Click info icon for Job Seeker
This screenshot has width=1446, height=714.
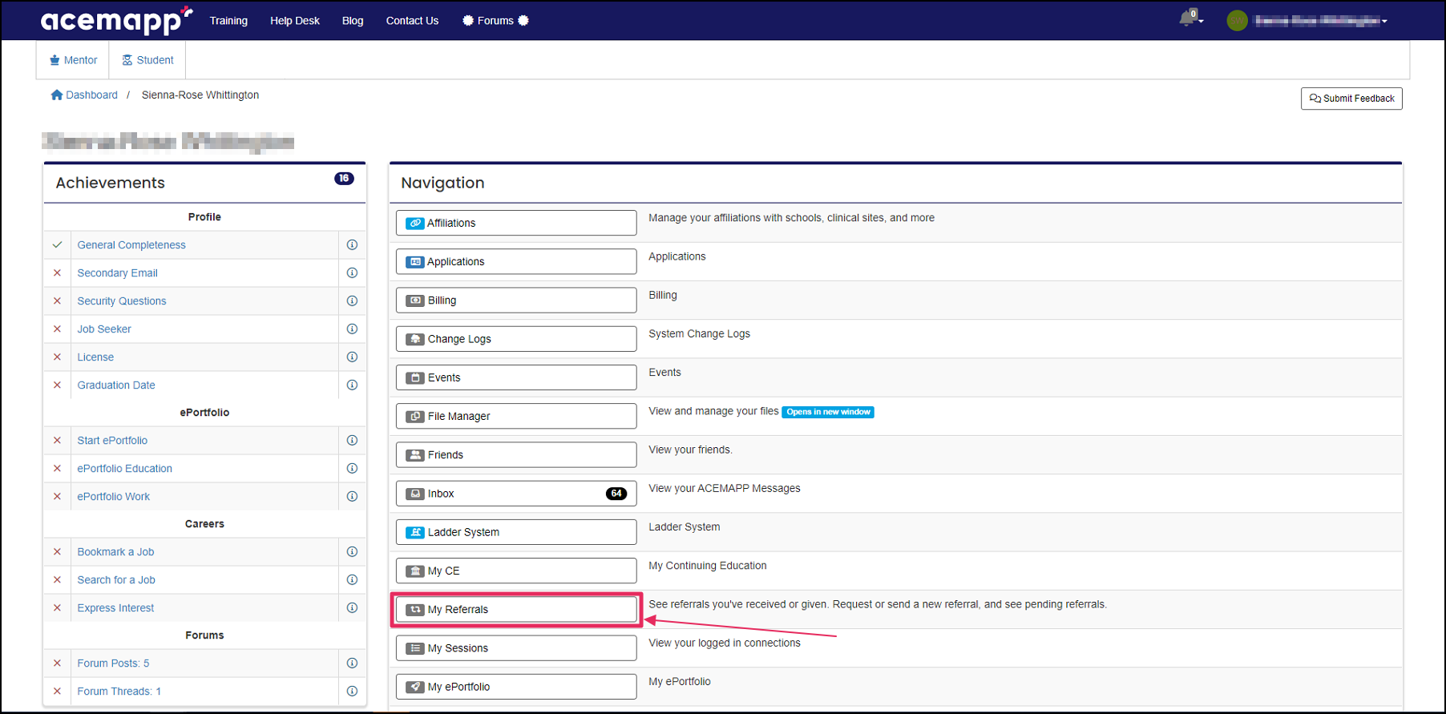[x=352, y=329]
